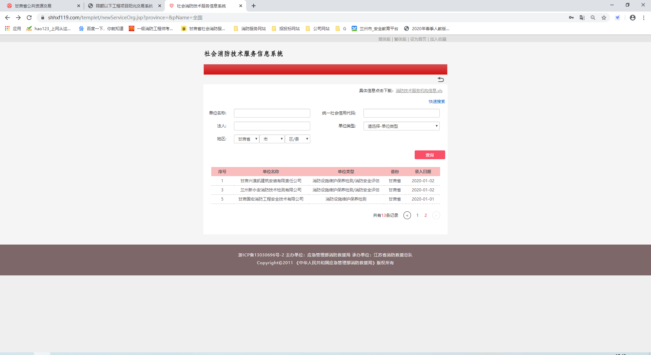Open 招投标网站 bookmark folder
The height and width of the screenshot is (355, 651).
pyautogui.click(x=286, y=28)
